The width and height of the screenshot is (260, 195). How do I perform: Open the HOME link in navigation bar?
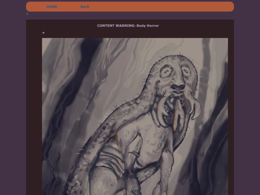[x=52, y=7]
